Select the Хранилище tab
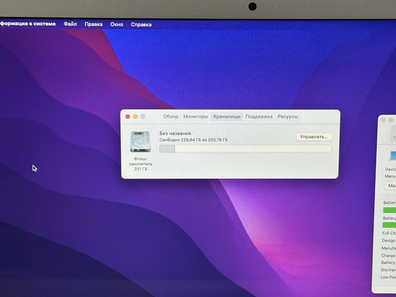 [227, 116]
